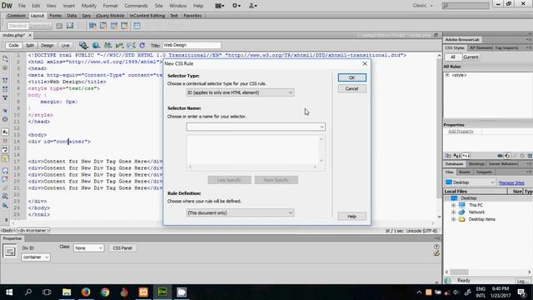This screenshot has height=300, width=533.
Task: Expand the This PC tree node
Action: (453, 205)
